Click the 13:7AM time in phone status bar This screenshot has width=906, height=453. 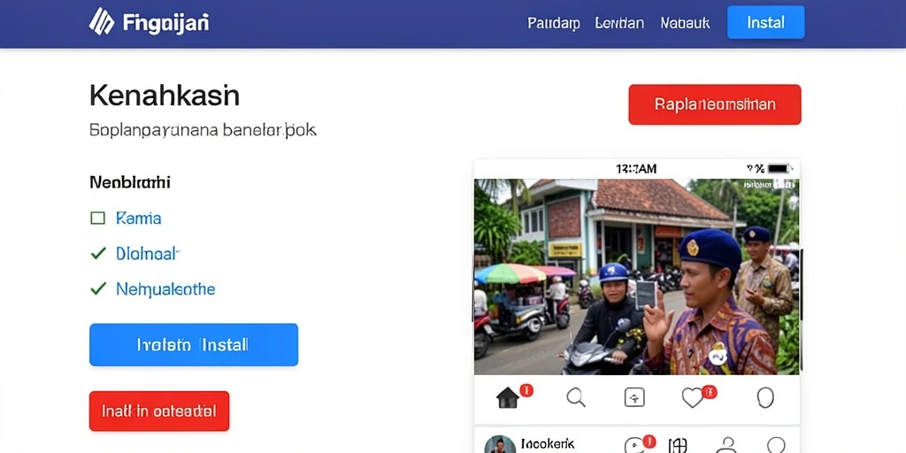click(x=636, y=169)
